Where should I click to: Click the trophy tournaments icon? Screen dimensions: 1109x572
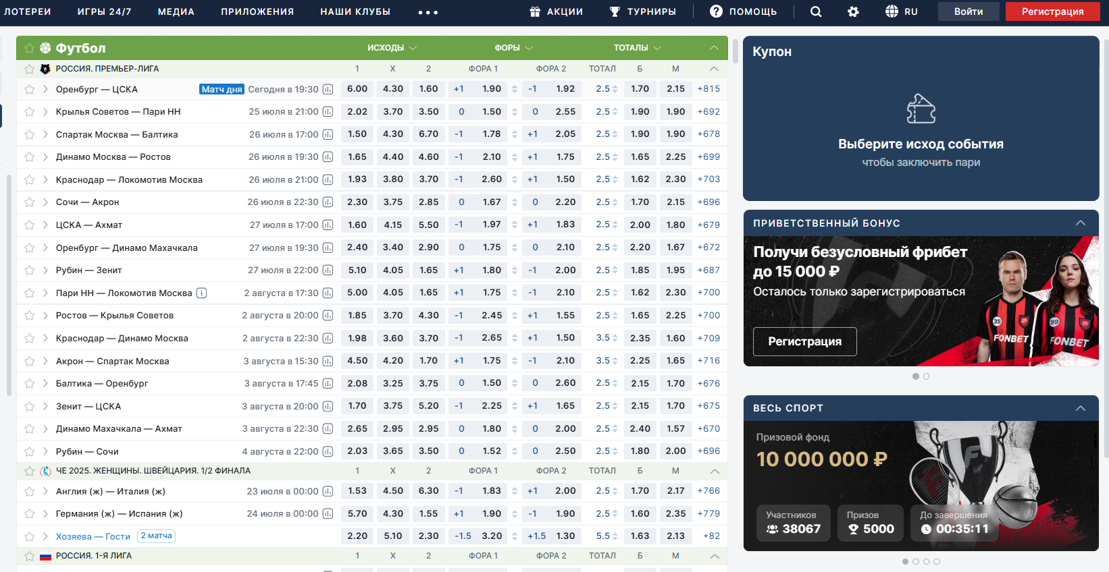[x=615, y=11]
